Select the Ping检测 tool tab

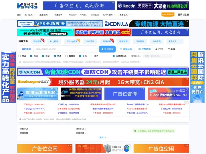tap(54, 41)
